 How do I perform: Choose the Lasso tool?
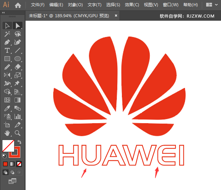(x=18, y=34)
